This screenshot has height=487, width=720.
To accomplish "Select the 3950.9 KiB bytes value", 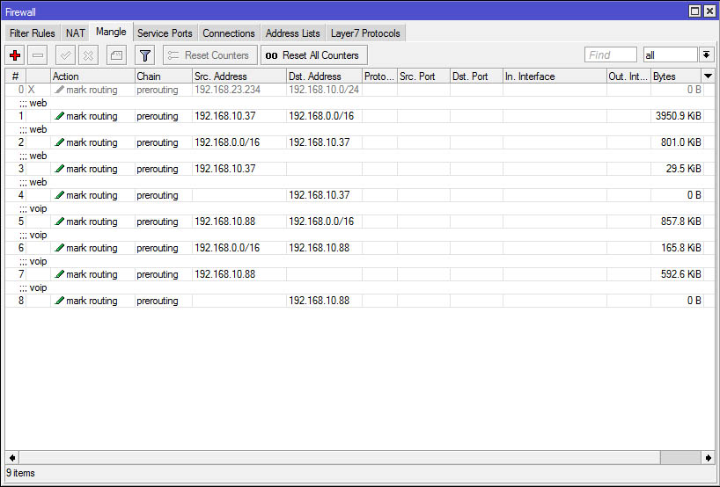I will pos(679,116).
